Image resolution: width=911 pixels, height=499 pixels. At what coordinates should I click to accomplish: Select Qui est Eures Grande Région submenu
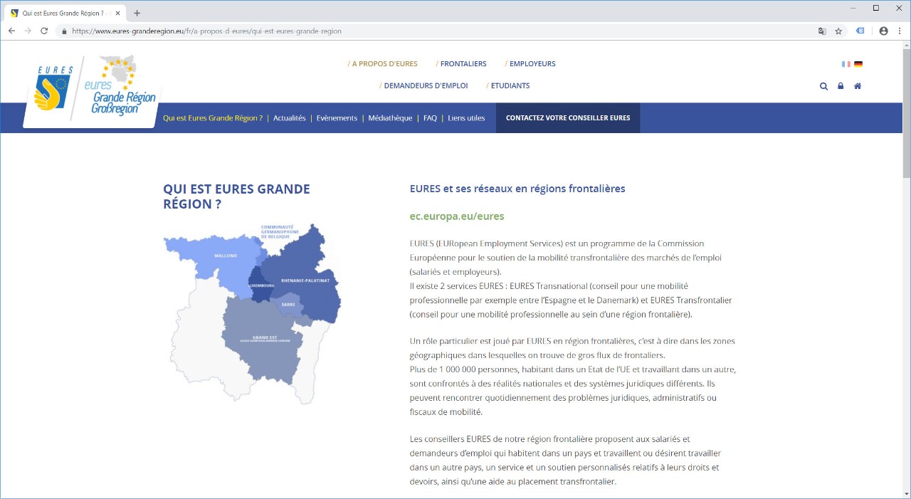tap(213, 118)
